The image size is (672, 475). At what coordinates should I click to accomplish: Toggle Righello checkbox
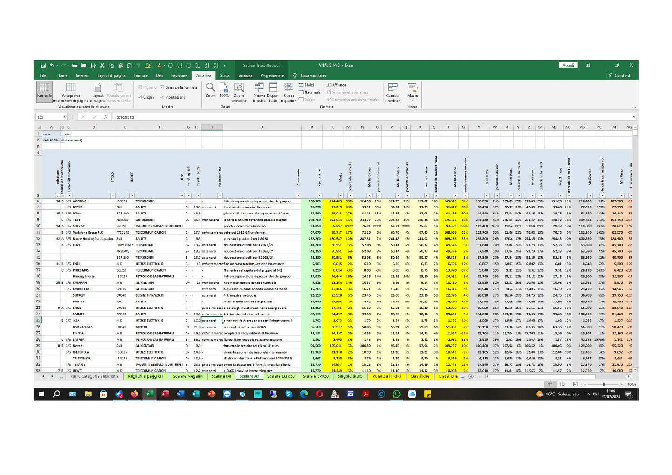tap(140, 87)
